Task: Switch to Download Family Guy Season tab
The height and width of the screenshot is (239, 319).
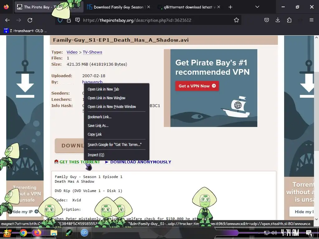Action: (119, 7)
